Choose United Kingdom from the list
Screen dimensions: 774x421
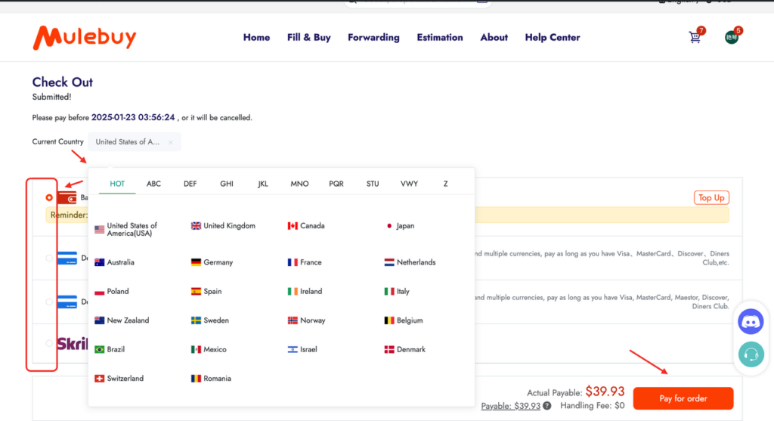223,225
